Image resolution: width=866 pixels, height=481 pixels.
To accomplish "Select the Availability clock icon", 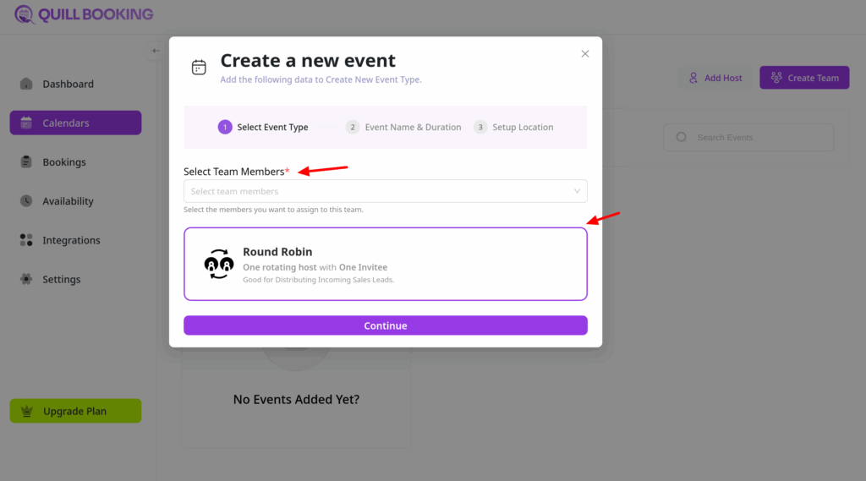I will 26,201.
